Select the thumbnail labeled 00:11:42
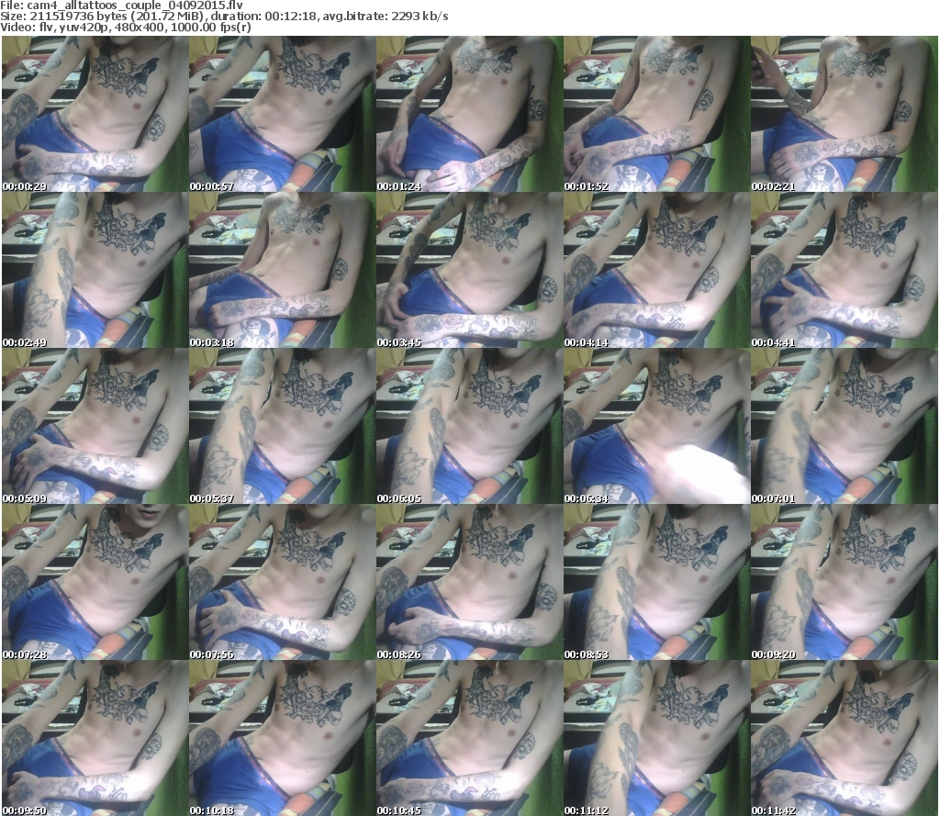940x816 pixels. click(845, 738)
